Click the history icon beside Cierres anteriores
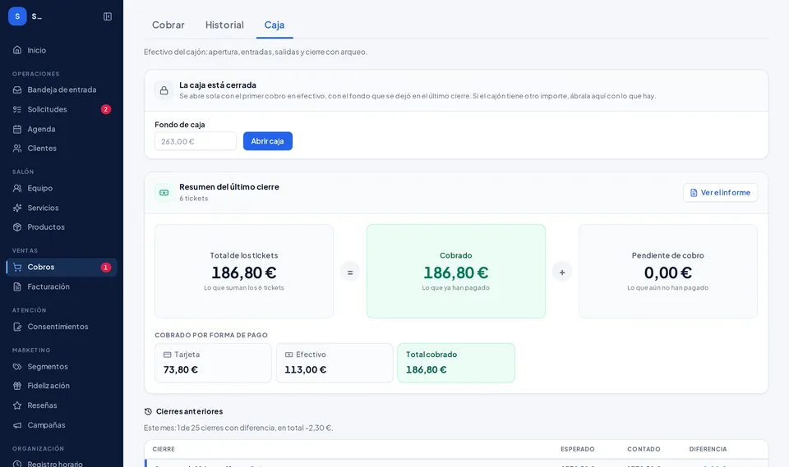 [148, 411]
